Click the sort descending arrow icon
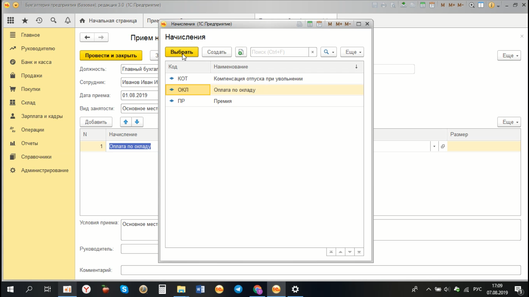The height and width of the screenshot is (297, 529). pyautogui.click(x=356, y=66)
